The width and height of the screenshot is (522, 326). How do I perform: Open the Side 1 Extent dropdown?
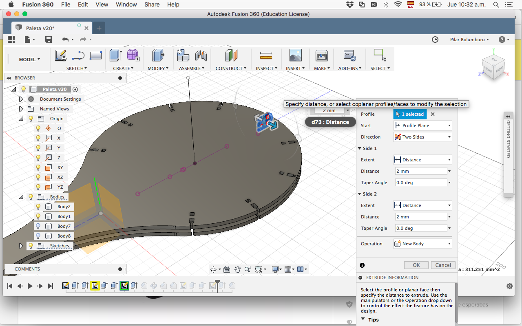click(x=422, y=160)
